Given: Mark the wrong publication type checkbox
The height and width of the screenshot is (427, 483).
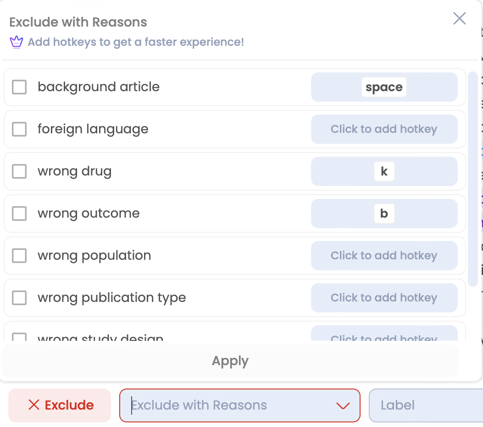Looking at the screenshot, I should click(19, 298).
